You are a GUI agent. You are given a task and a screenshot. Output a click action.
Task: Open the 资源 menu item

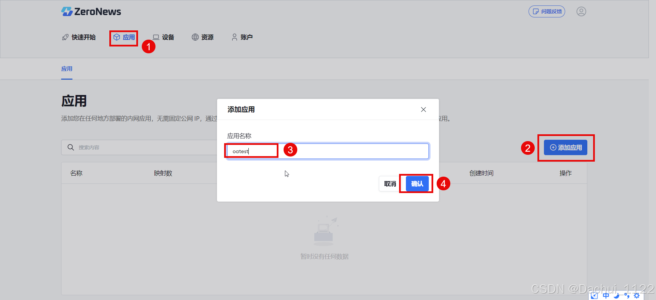pyautogui.click(x=203, y=37)
